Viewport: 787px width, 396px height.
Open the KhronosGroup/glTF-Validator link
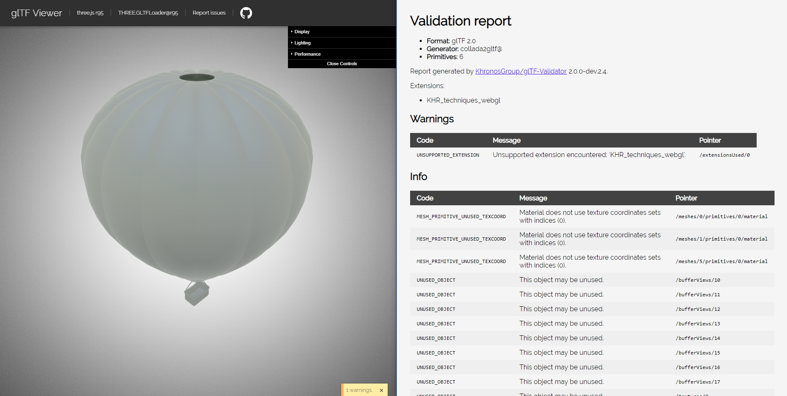click(x=521, y=71)
